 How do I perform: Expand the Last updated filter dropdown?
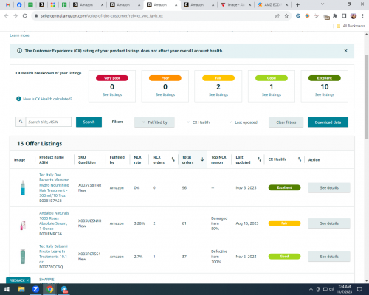click(x=243, y=122)
